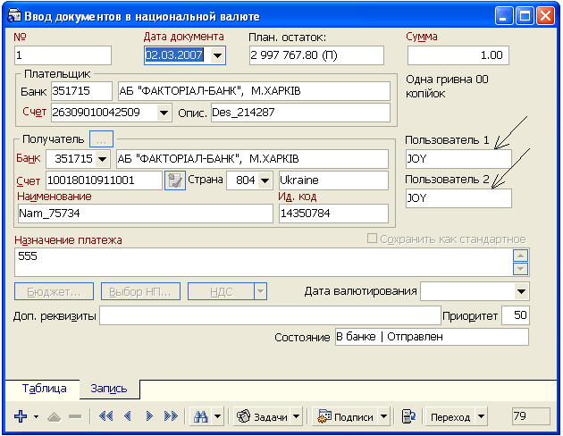Click the НДС button
Screen dimensions: 563x436
[x=222, y=291]
